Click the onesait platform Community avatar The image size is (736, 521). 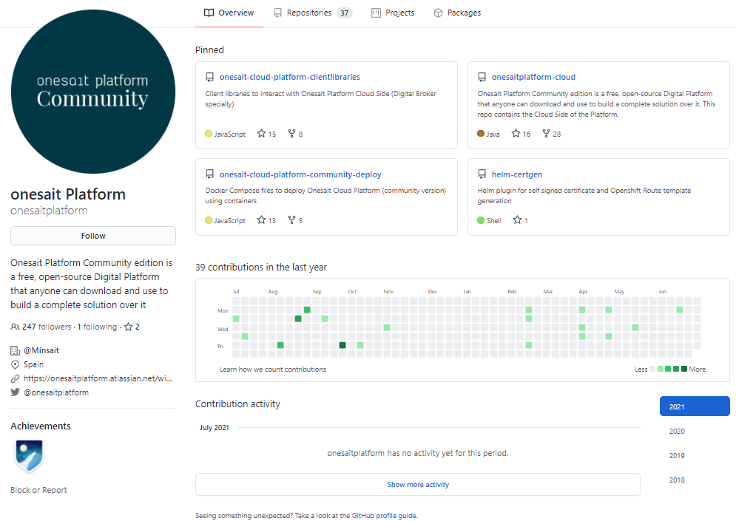tap(93, 92)
